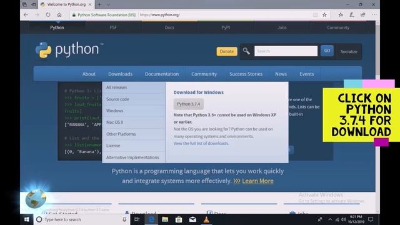The height and width of the screenshot is (225, 400).
Task: Click the Cortana microphone icon
Action: [x=124, y=219]
